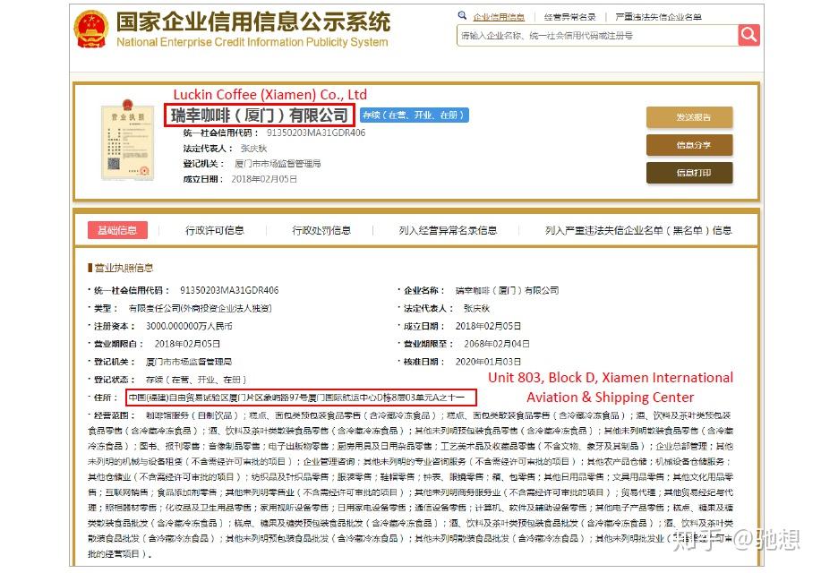Click the approval date 2020年01月03日
The image size is (821, 573).
coord(488,362)
